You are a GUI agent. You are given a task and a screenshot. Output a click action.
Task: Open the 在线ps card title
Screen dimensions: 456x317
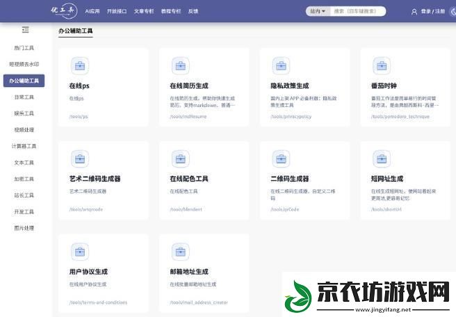tap(79, 86)
